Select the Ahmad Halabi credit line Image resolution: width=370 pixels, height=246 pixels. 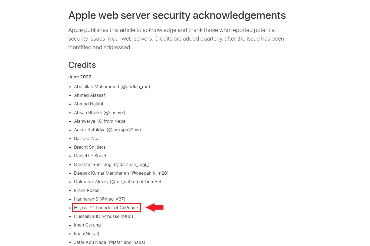tap(89, 104)
